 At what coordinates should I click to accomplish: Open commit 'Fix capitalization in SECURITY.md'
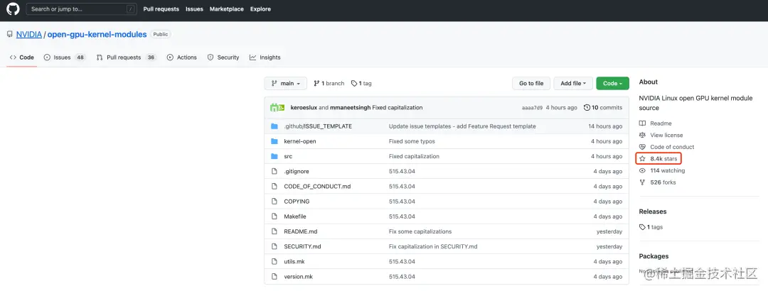coord(433,246)
